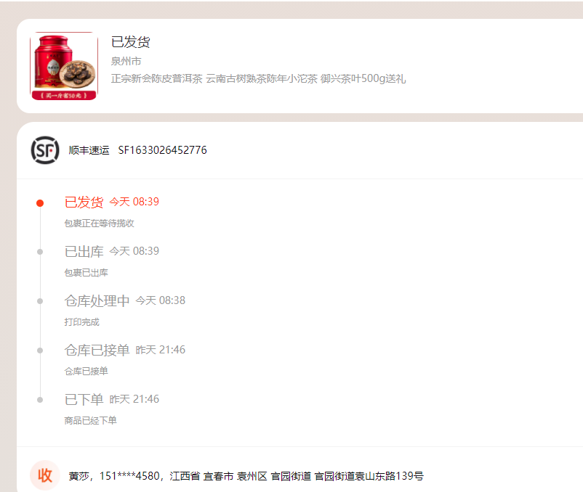Image resolution: width=583 pixels, height=492 pixels.
Task: Click the 仓库已接单 昨天 21:46 entry
Action: pos(124,350)
